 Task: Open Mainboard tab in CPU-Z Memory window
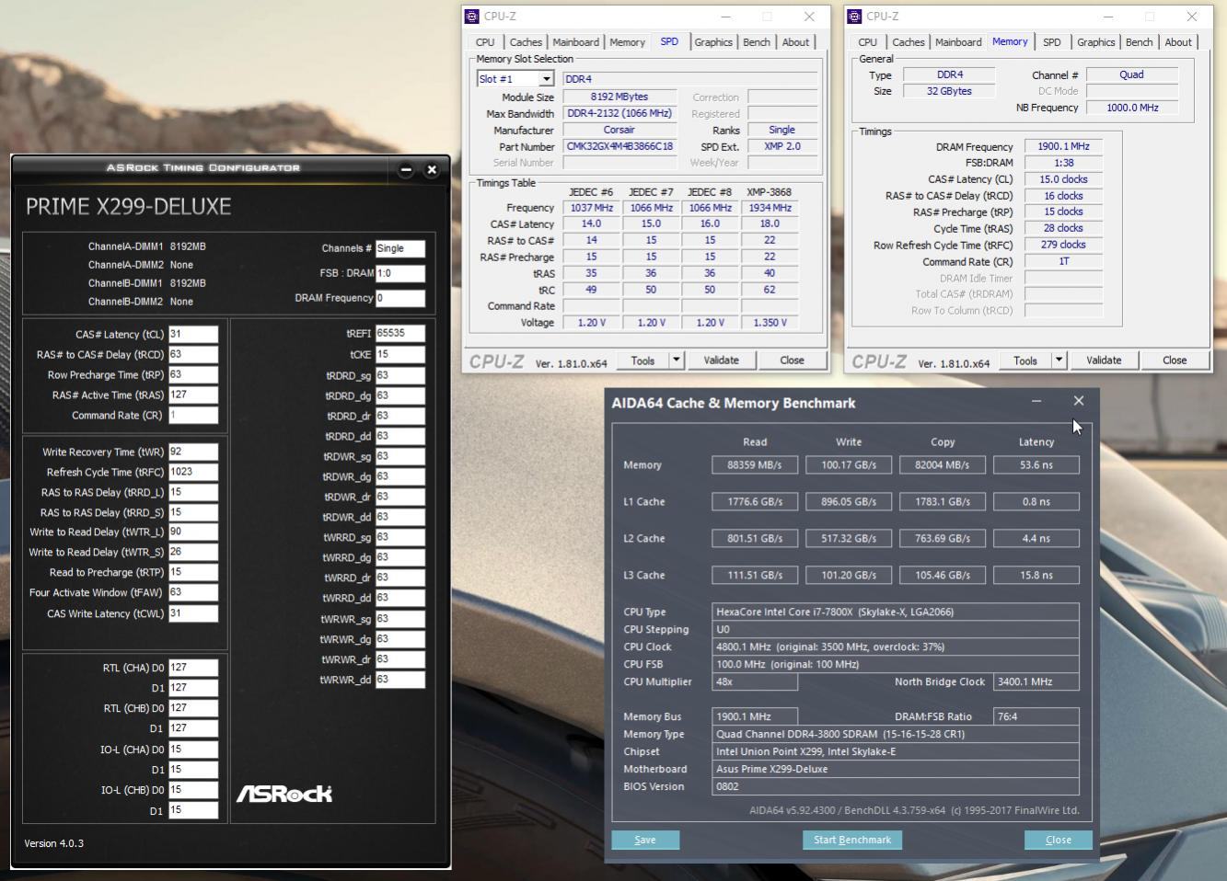958,42
